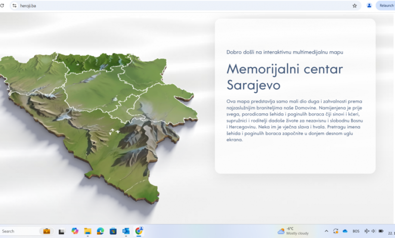Open the weather widget showing Mostly cloudy
The image size is (395, 238).
[293, 231]
